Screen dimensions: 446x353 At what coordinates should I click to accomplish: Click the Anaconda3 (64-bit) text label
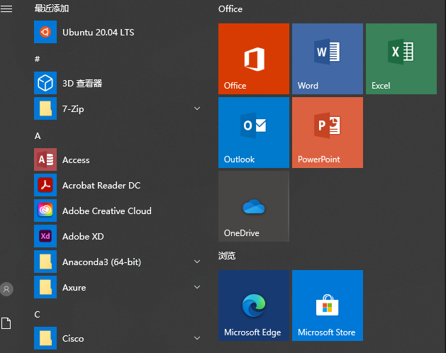pos(102,262)
